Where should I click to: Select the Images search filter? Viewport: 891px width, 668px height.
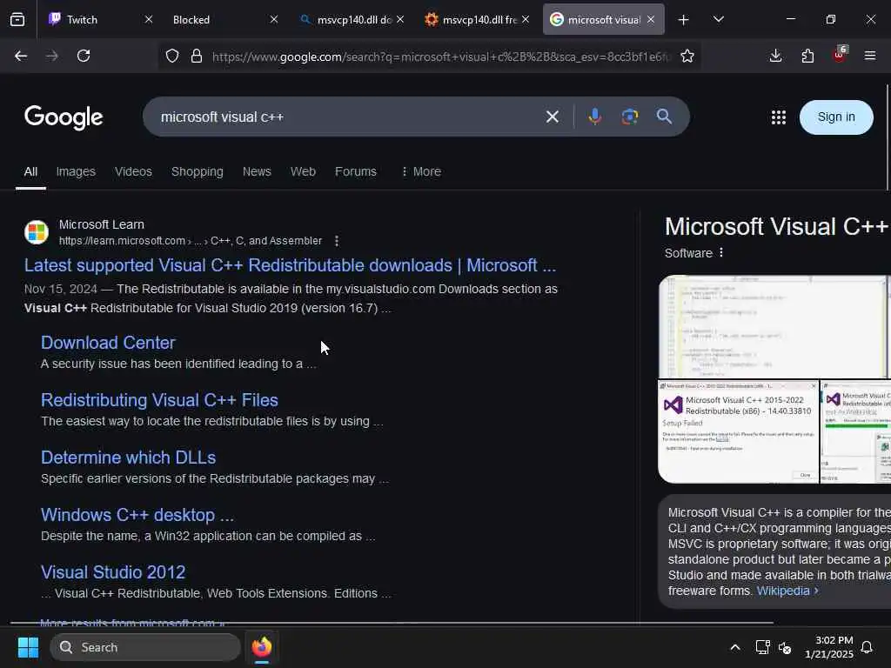tap(76, 171)
